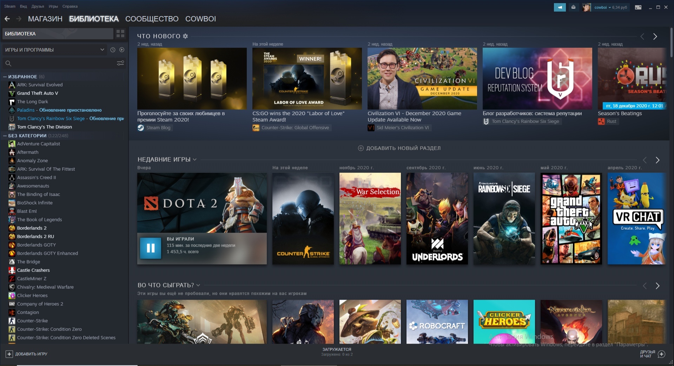Click the back navigation arrow
The image size is (674, 366).
click(x=7, y=19)
